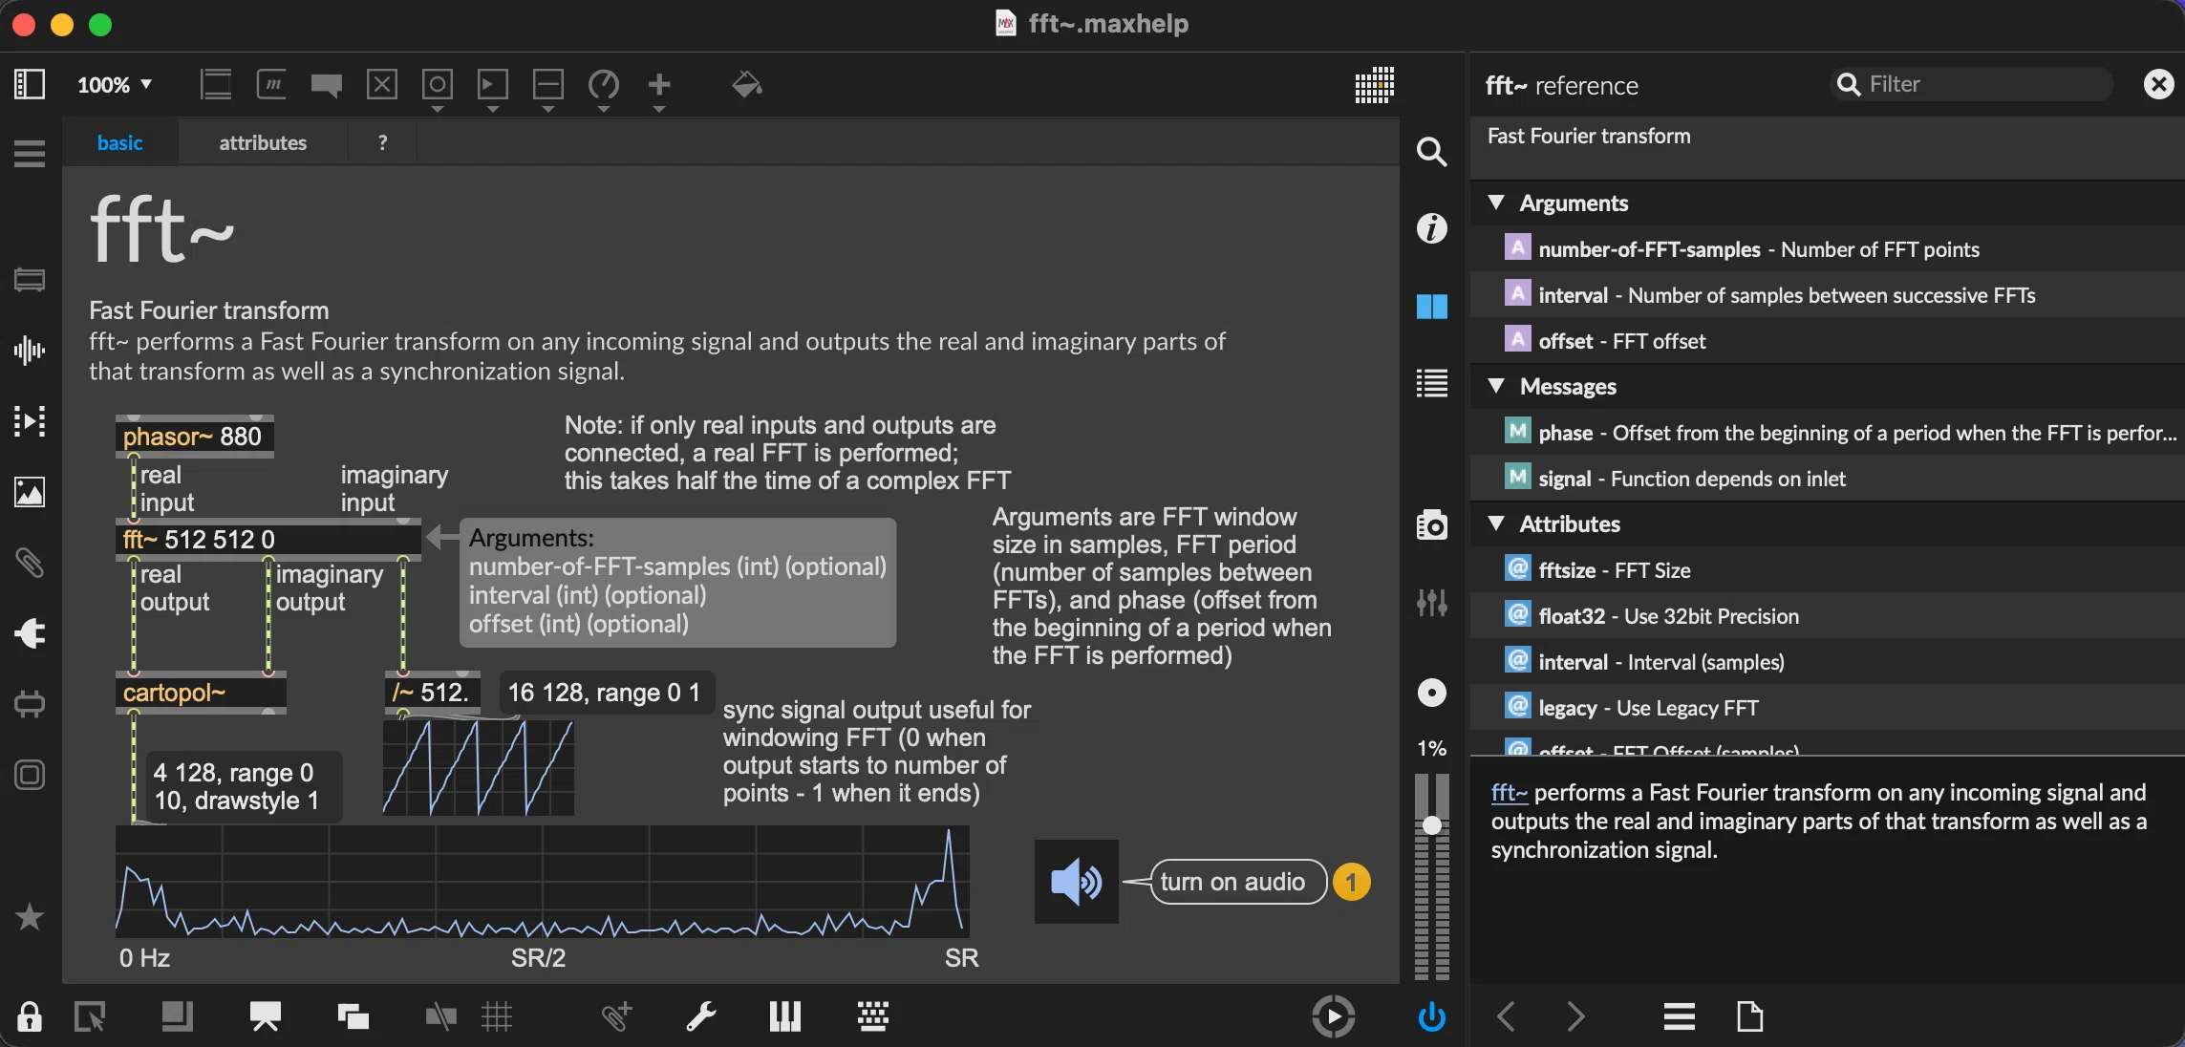Toggle the patcher lock icon
Viewport: 2185px width, 1047px height.
pos(30,1016)
